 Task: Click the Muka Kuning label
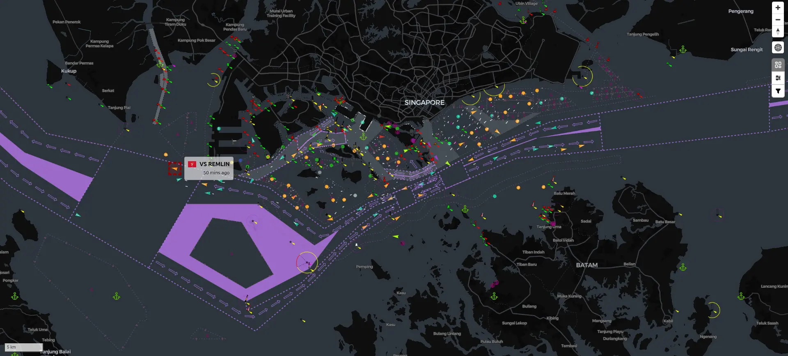coord(569,296)
